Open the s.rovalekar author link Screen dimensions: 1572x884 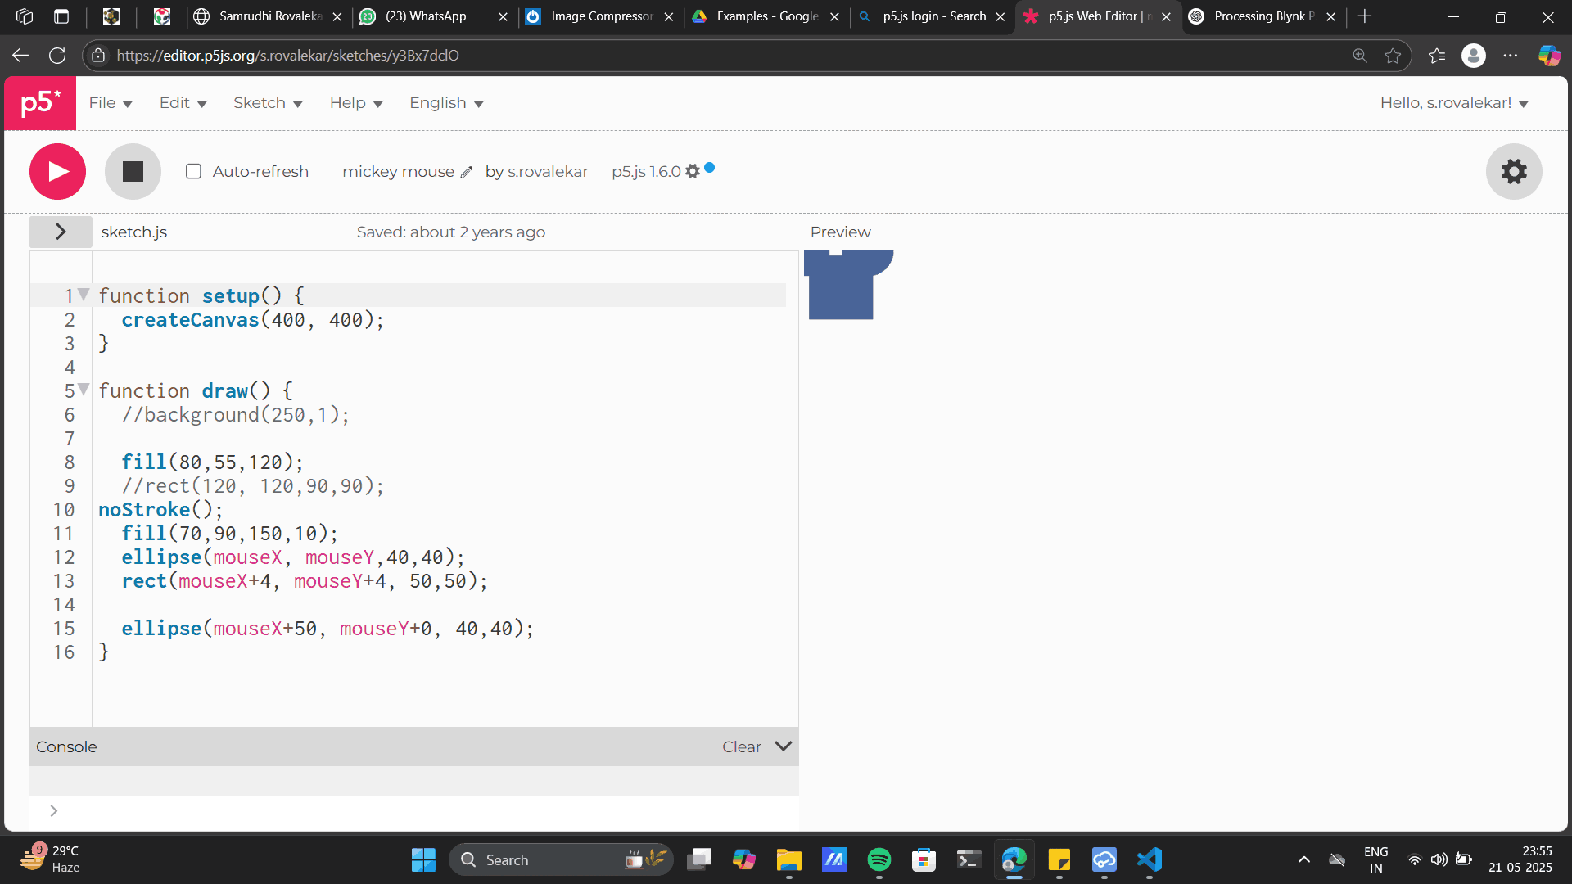pyautogui.click(x=548, y=172)
